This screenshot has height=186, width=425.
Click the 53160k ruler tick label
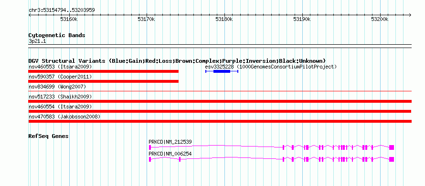point(69,19)
